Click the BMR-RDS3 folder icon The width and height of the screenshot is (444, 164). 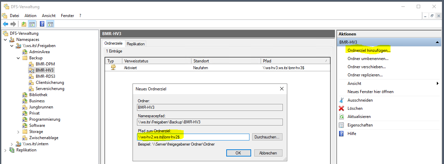[x=31, y=76]
